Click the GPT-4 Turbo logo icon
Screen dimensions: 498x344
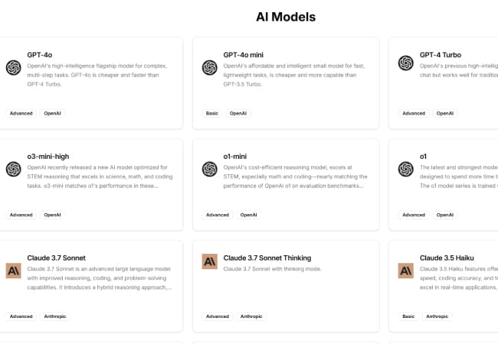tap(406, 62)
